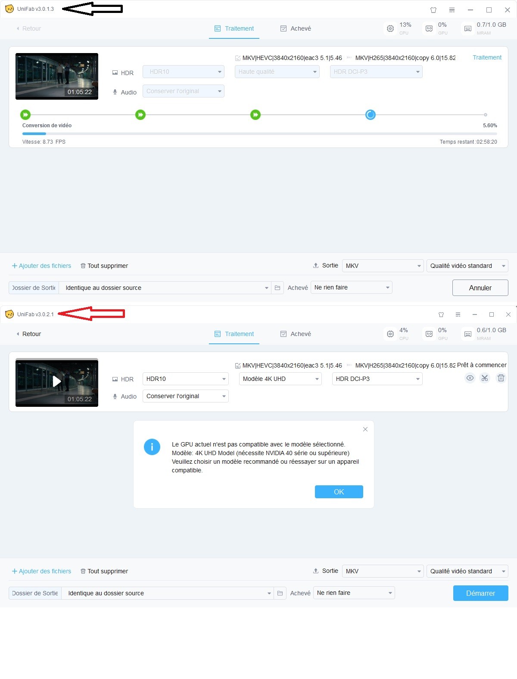Expand output folder path dropdown in lower window
The height and width of the screenshot is (679, 517).
pyautogui.click(x=269, y=593)
